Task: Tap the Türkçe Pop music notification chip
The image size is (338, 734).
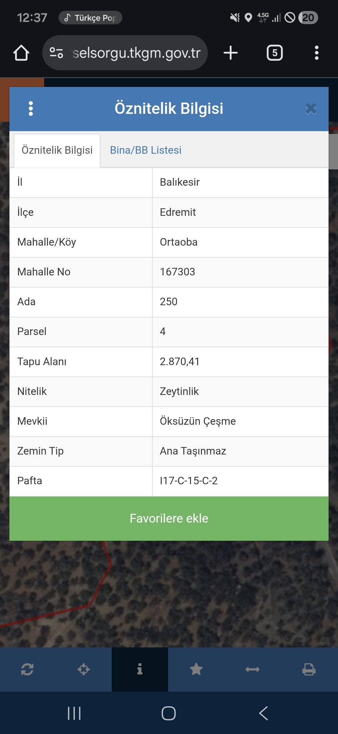Action: click(x=90, y=18)
